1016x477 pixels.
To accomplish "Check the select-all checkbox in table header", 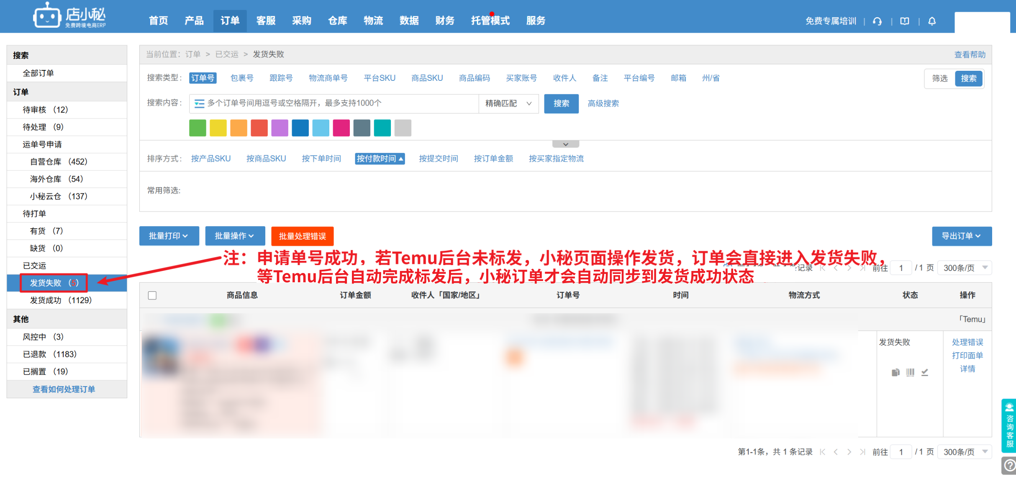I will pos(152,295).
